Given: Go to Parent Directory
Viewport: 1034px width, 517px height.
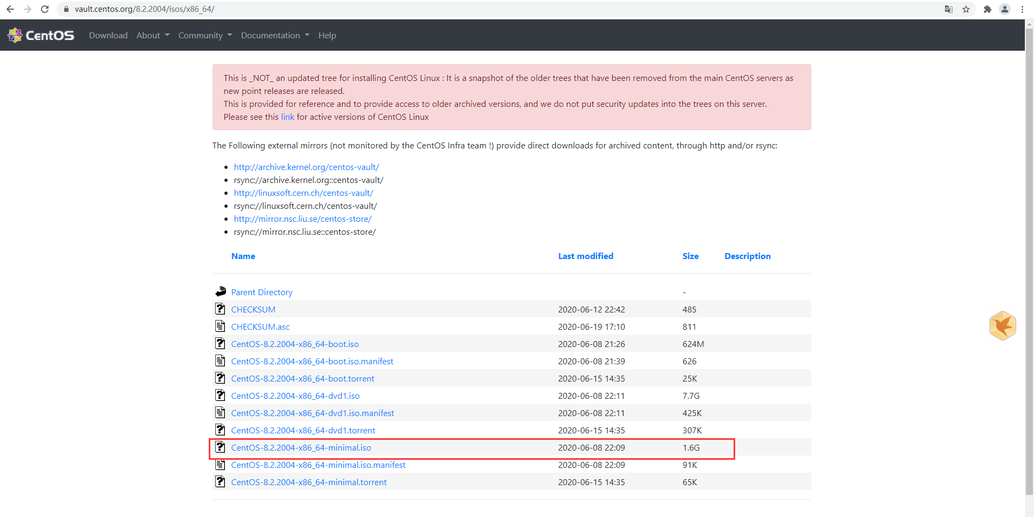Looking at the screenshot, I should (x=262, y=292).
